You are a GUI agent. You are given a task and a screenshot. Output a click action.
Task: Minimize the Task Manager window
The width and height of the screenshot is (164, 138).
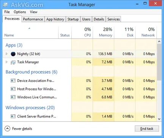[137, 4]
